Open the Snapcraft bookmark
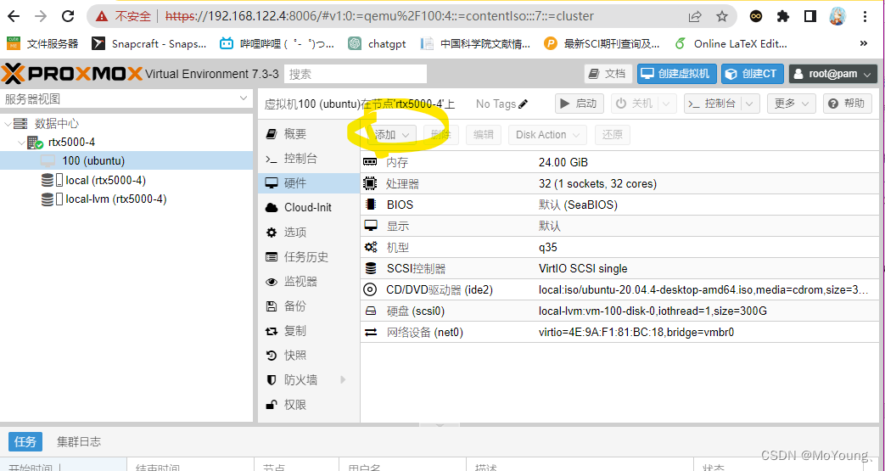Screen dimensions: 885x471 pos(150,43)
